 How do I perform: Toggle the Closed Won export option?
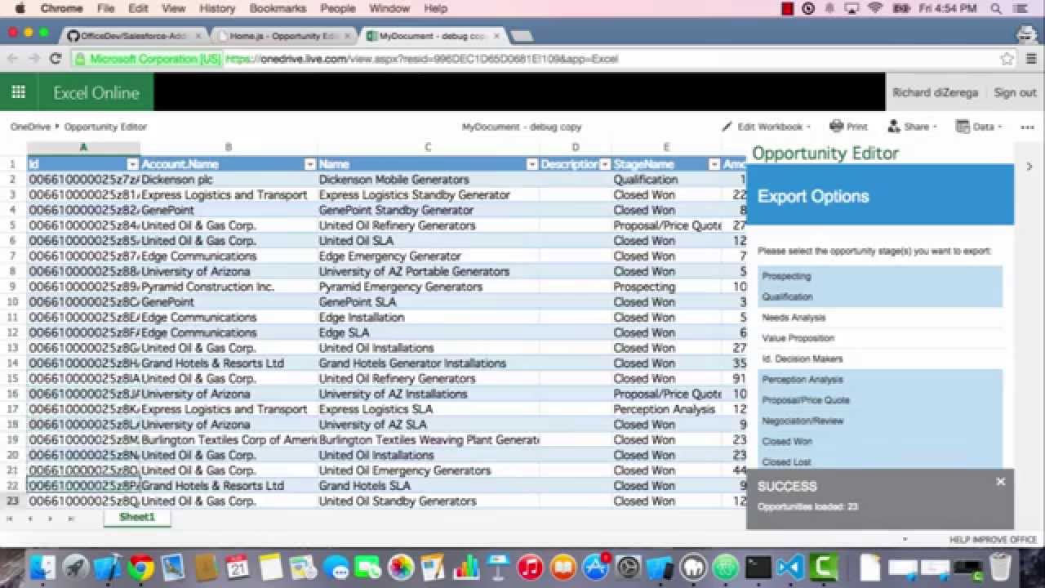(x=880, y=441)
